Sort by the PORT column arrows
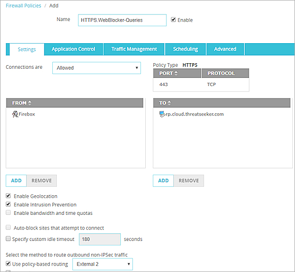The width and height of the screenshot is (295, 272). click(x=176, y=73)
